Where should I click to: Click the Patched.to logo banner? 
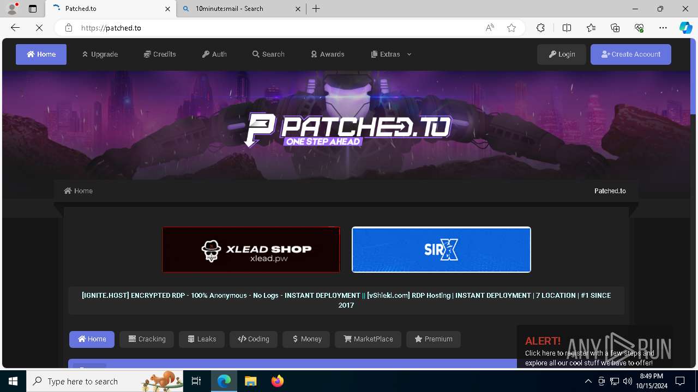click(347, 130)
